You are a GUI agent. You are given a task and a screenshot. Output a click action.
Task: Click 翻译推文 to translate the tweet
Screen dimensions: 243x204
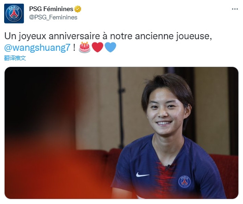(15, 58)
